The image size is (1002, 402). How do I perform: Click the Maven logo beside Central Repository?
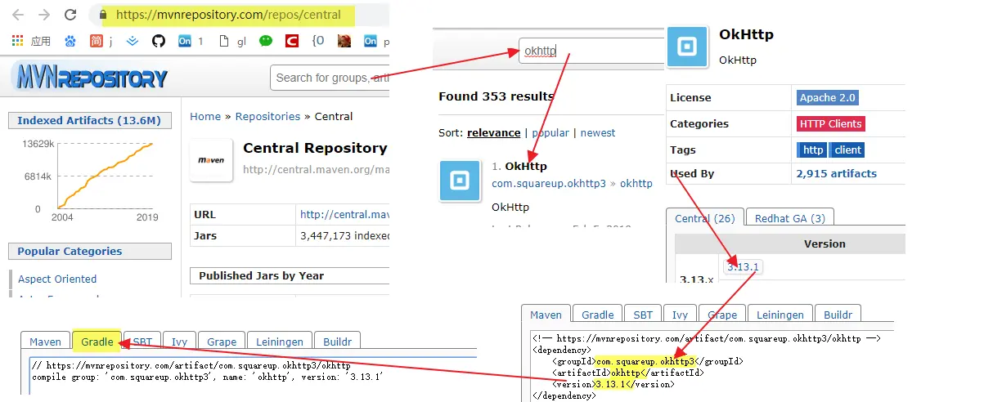tap(211, 160)
